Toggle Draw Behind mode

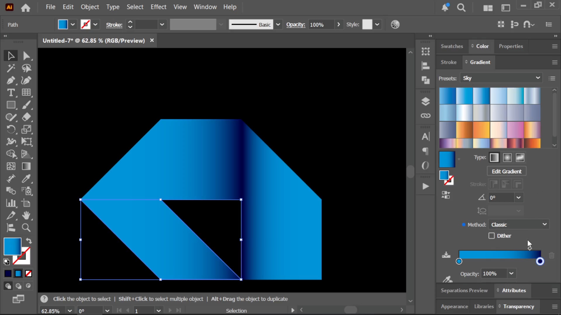coord(18,286)
